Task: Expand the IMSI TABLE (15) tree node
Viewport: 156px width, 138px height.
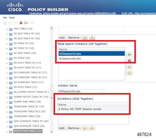Action: 7,29
